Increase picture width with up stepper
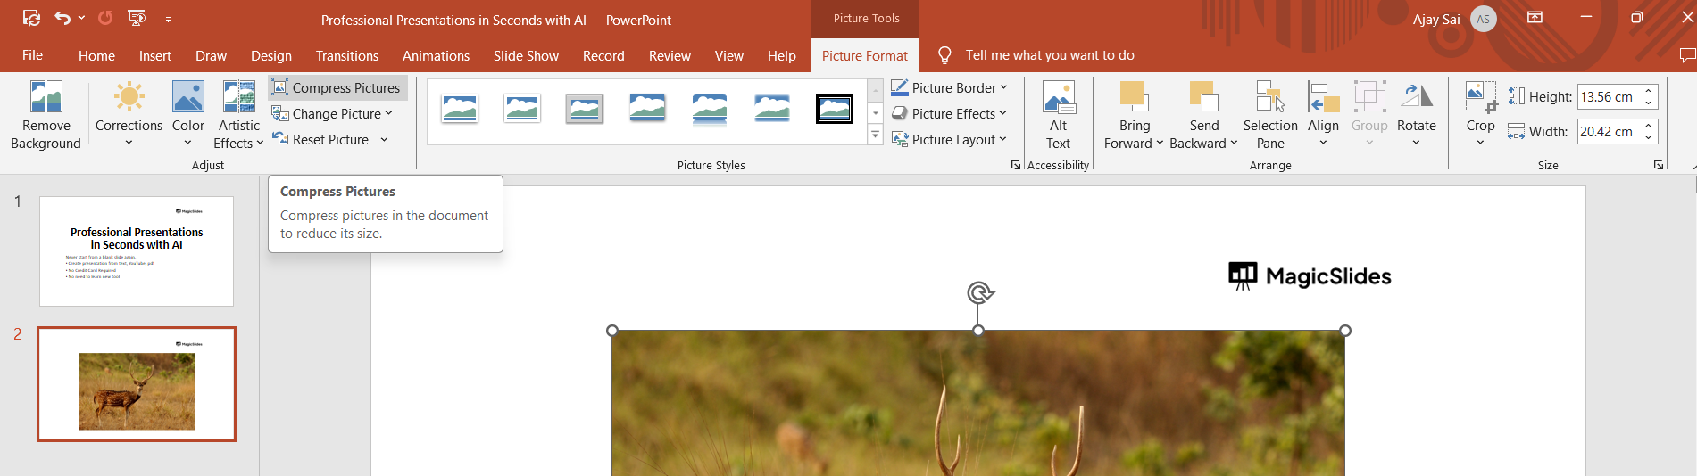The image size is (1697, 476). tap(1648, 126)
